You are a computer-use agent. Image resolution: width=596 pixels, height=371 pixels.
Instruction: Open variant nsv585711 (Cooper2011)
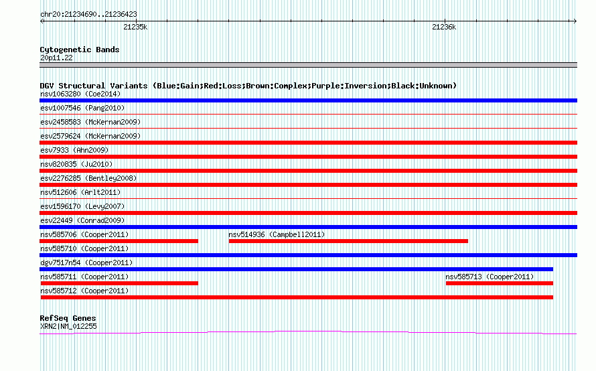coord(84,277)
